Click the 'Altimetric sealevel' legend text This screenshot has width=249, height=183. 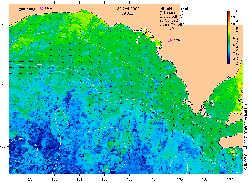174,9
